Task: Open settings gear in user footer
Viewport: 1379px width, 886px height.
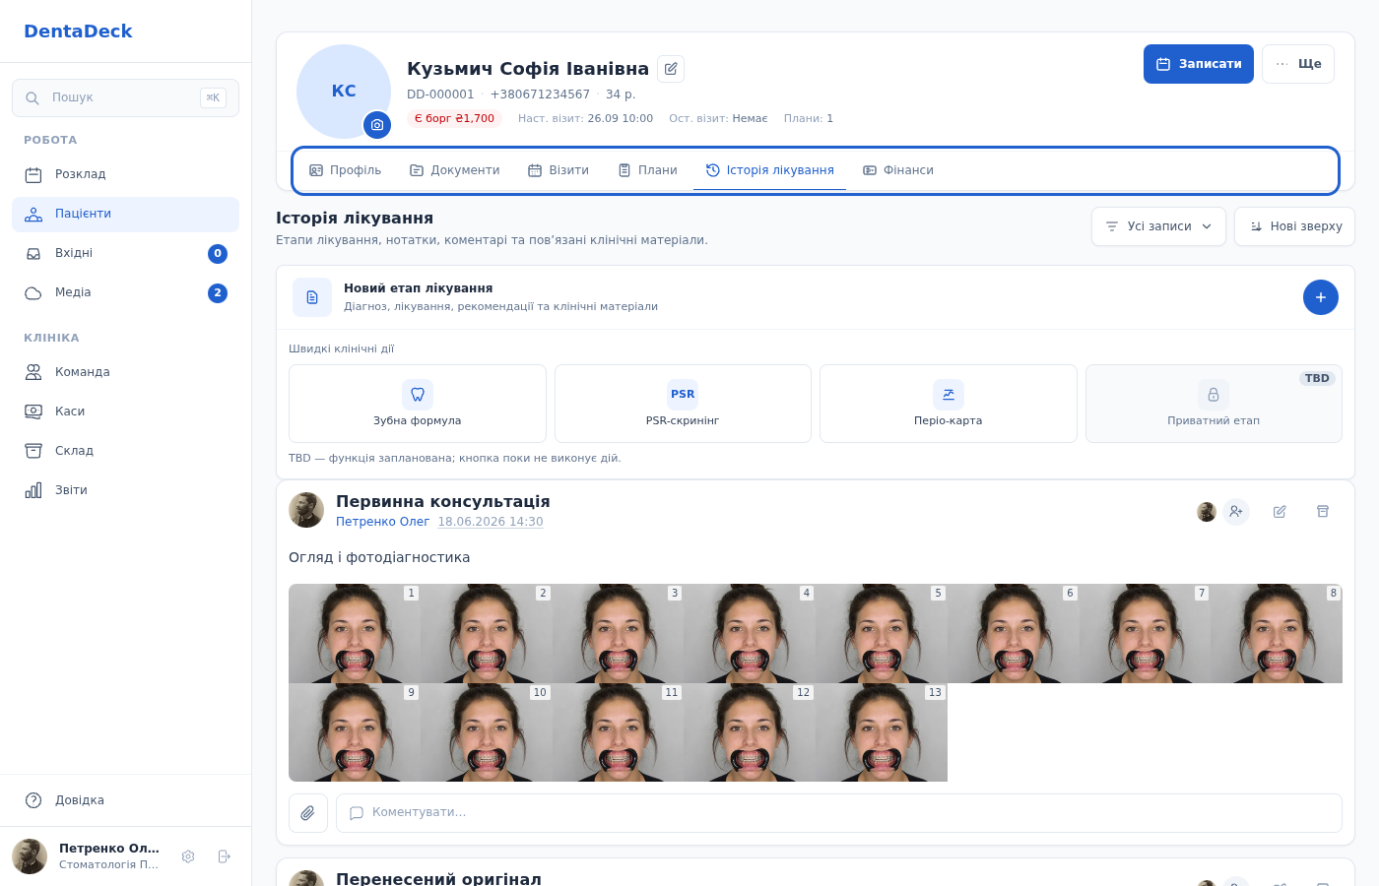Action: (188, 856)
